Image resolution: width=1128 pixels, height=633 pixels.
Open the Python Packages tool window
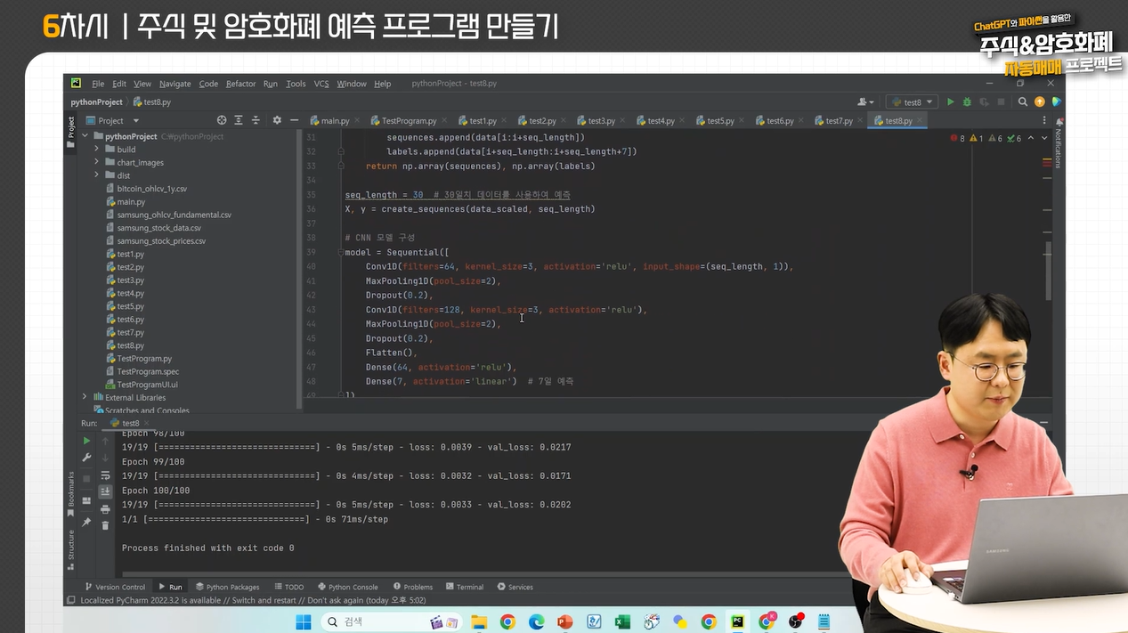pos(227,587)
